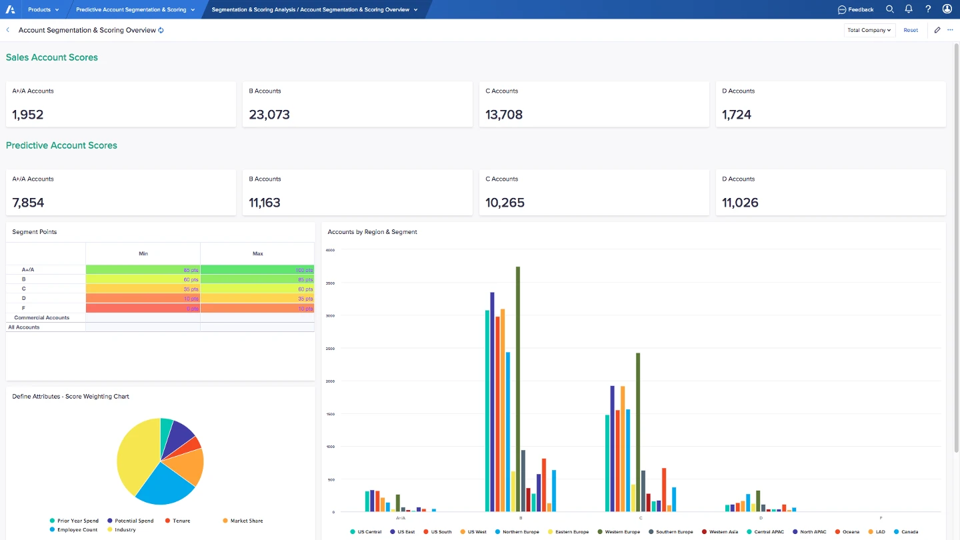The image size is (960, 540).
Task: Select the Predictive Account Segmentation & Scoring tab
Action: click(x=133, y=9)
